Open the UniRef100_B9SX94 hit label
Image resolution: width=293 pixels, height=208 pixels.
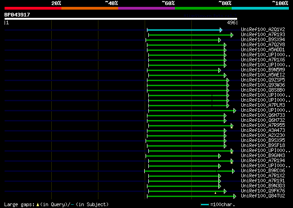coord(263,40)
